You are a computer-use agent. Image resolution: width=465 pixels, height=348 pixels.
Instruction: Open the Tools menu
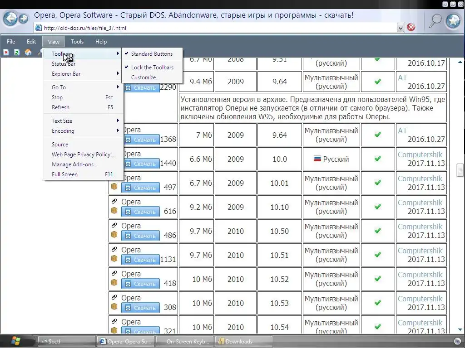click(x=77, y=42)
